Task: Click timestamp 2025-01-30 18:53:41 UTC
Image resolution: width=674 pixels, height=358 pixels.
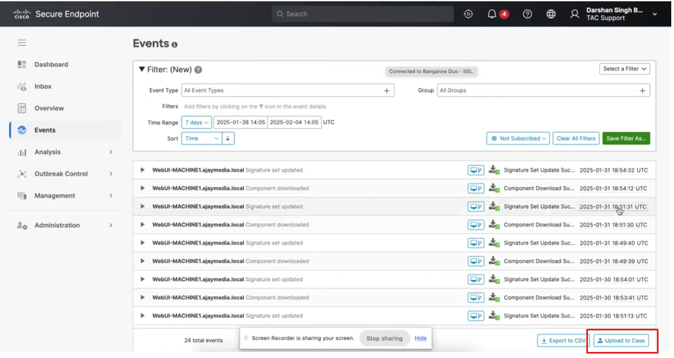Action: 614,298
